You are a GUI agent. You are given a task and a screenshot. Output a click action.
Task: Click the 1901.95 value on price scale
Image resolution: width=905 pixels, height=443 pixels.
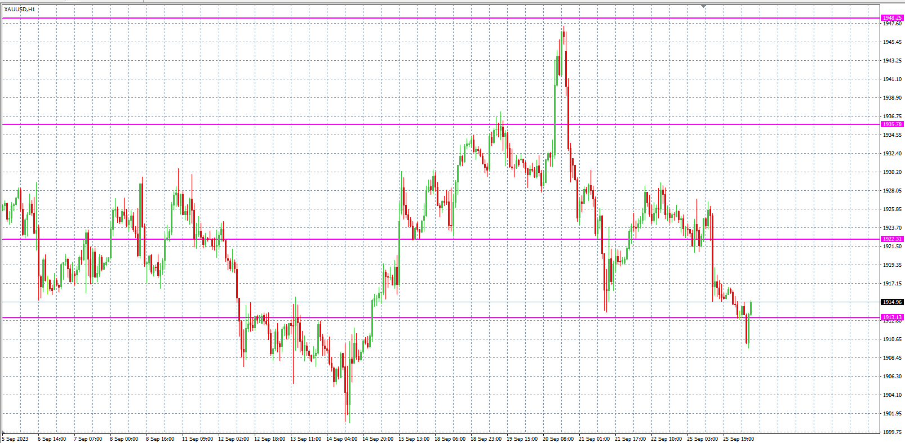892,414
